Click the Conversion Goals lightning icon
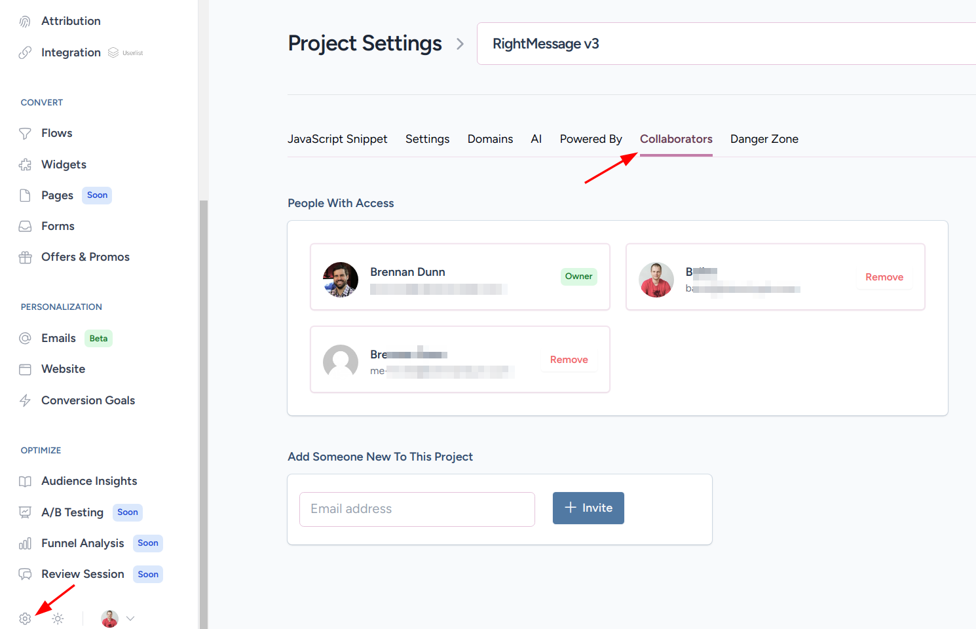Screen dimensions: 976x629 pos(25,400)
